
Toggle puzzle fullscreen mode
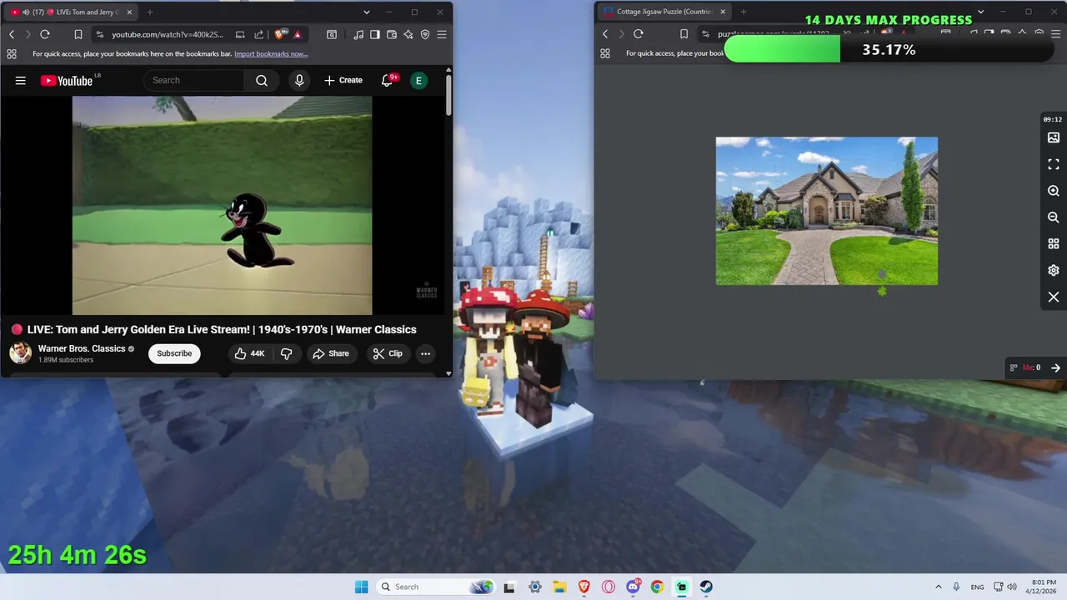[x=1054, y=164]
